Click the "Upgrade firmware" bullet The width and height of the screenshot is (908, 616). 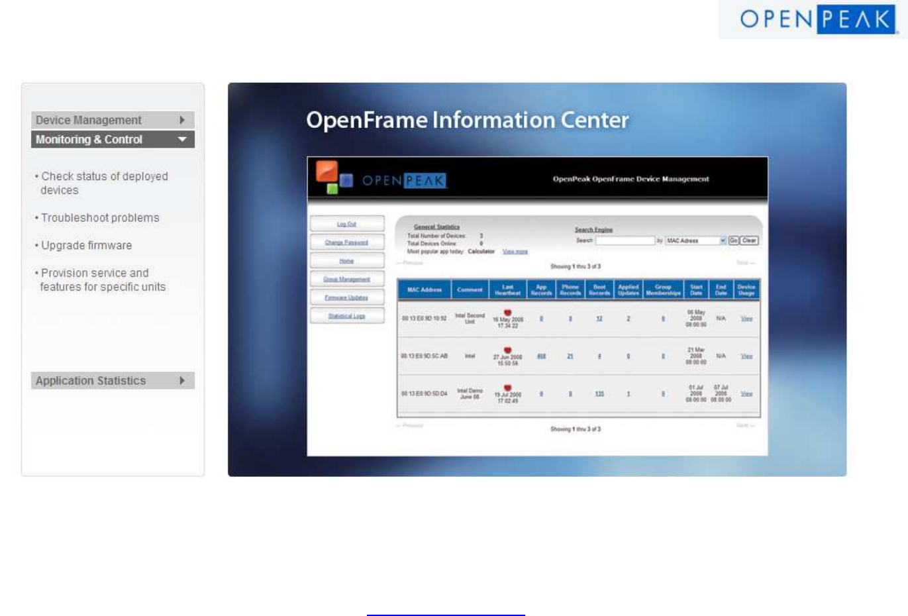coord(83,246)
